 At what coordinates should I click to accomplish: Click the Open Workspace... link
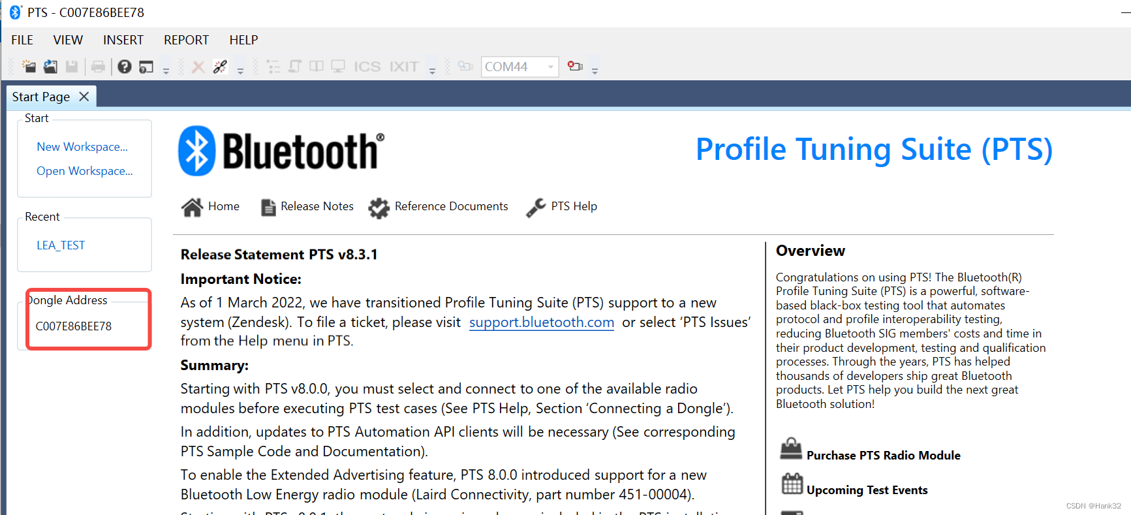tap(85, 171)
